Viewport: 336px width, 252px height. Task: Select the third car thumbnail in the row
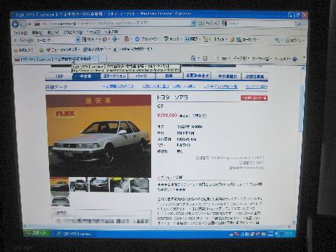[x=99, y=185]
